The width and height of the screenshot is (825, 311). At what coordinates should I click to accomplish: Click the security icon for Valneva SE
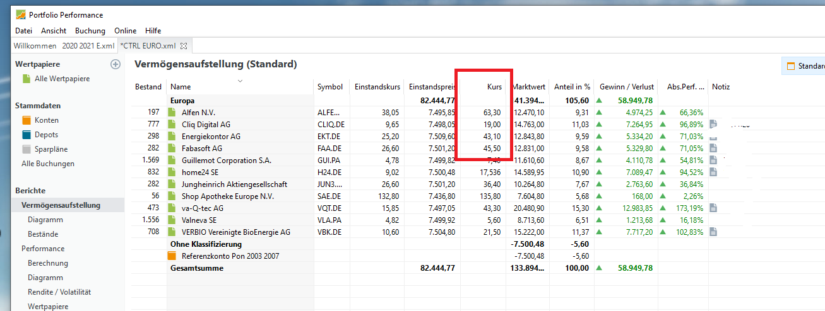pos(172,220)
